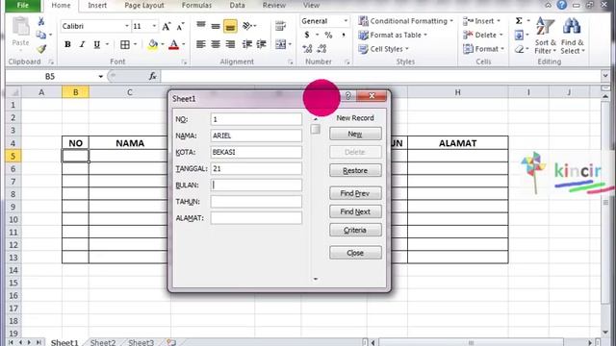This screenshot has width=616, height=346.
Task: Switch to the Page Layout tab
Action: [144, 5]
